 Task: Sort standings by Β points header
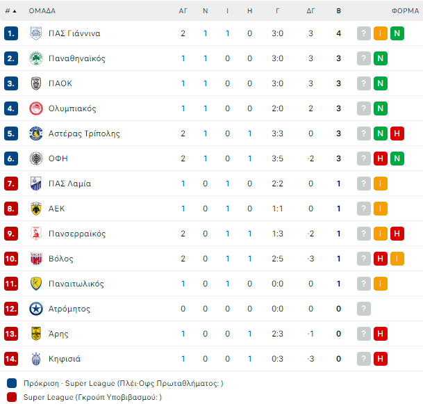pyautogui.click(x=338, y=11)
